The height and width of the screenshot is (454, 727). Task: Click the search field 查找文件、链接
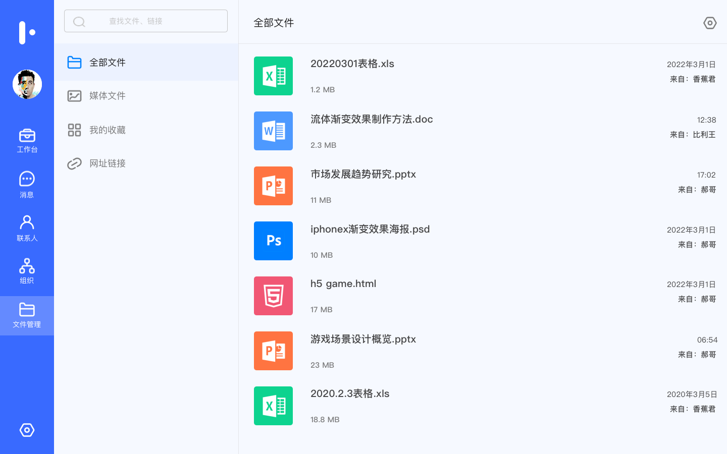click(146, 21)
